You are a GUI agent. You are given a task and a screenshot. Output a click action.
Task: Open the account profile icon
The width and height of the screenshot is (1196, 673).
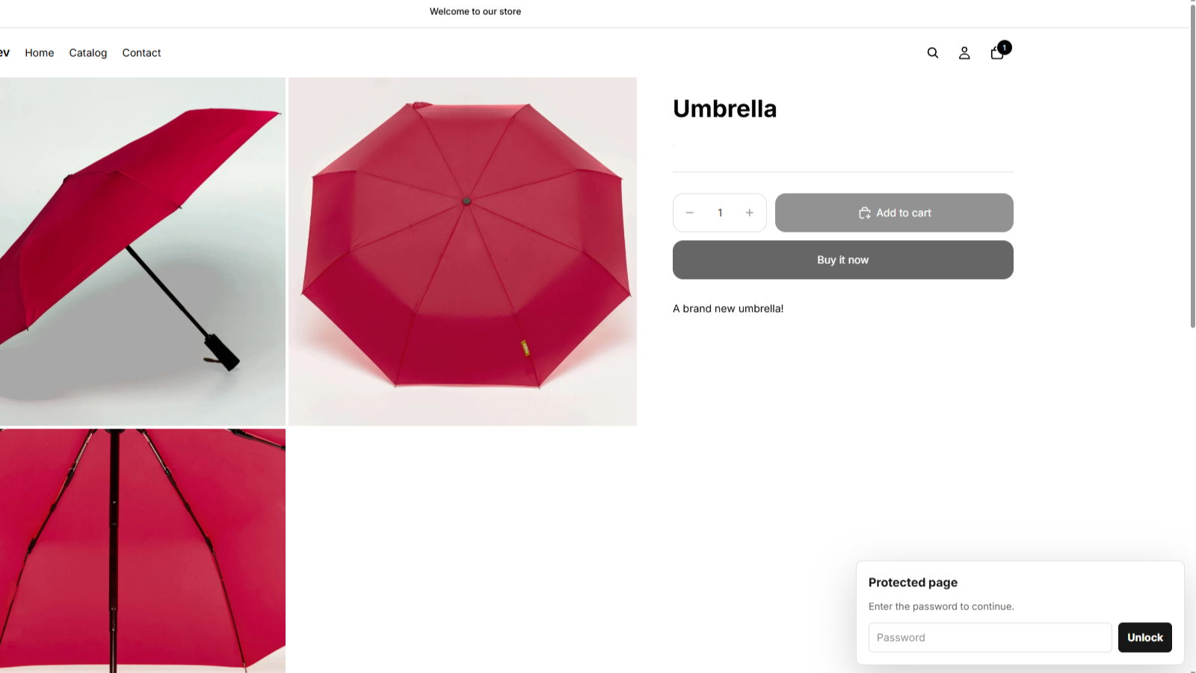point(964,53)
